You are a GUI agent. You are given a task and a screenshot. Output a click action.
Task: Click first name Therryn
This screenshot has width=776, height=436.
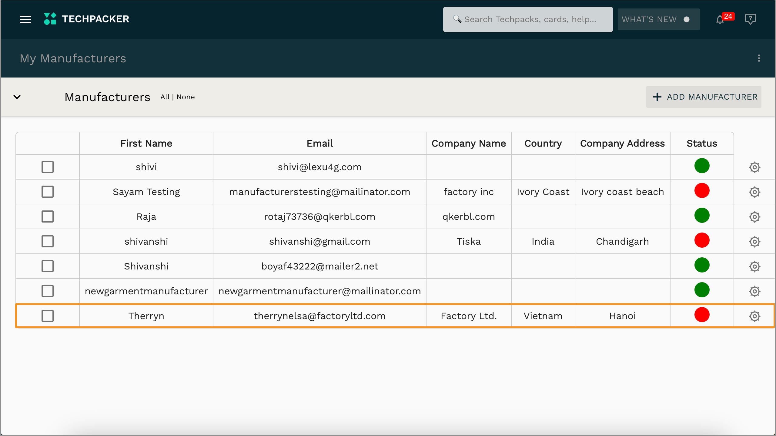pos(146,316)
